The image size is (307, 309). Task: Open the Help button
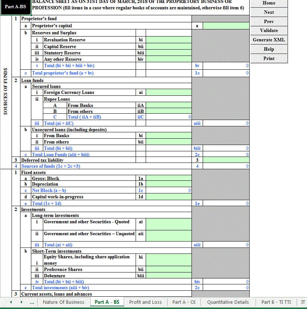pos(269,49)
